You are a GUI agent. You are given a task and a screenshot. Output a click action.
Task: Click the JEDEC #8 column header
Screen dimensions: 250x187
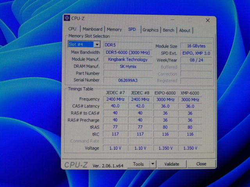140,93
